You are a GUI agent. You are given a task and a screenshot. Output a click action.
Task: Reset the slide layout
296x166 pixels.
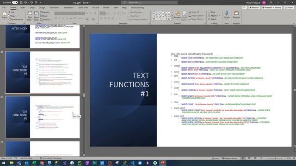click(44, 16)
